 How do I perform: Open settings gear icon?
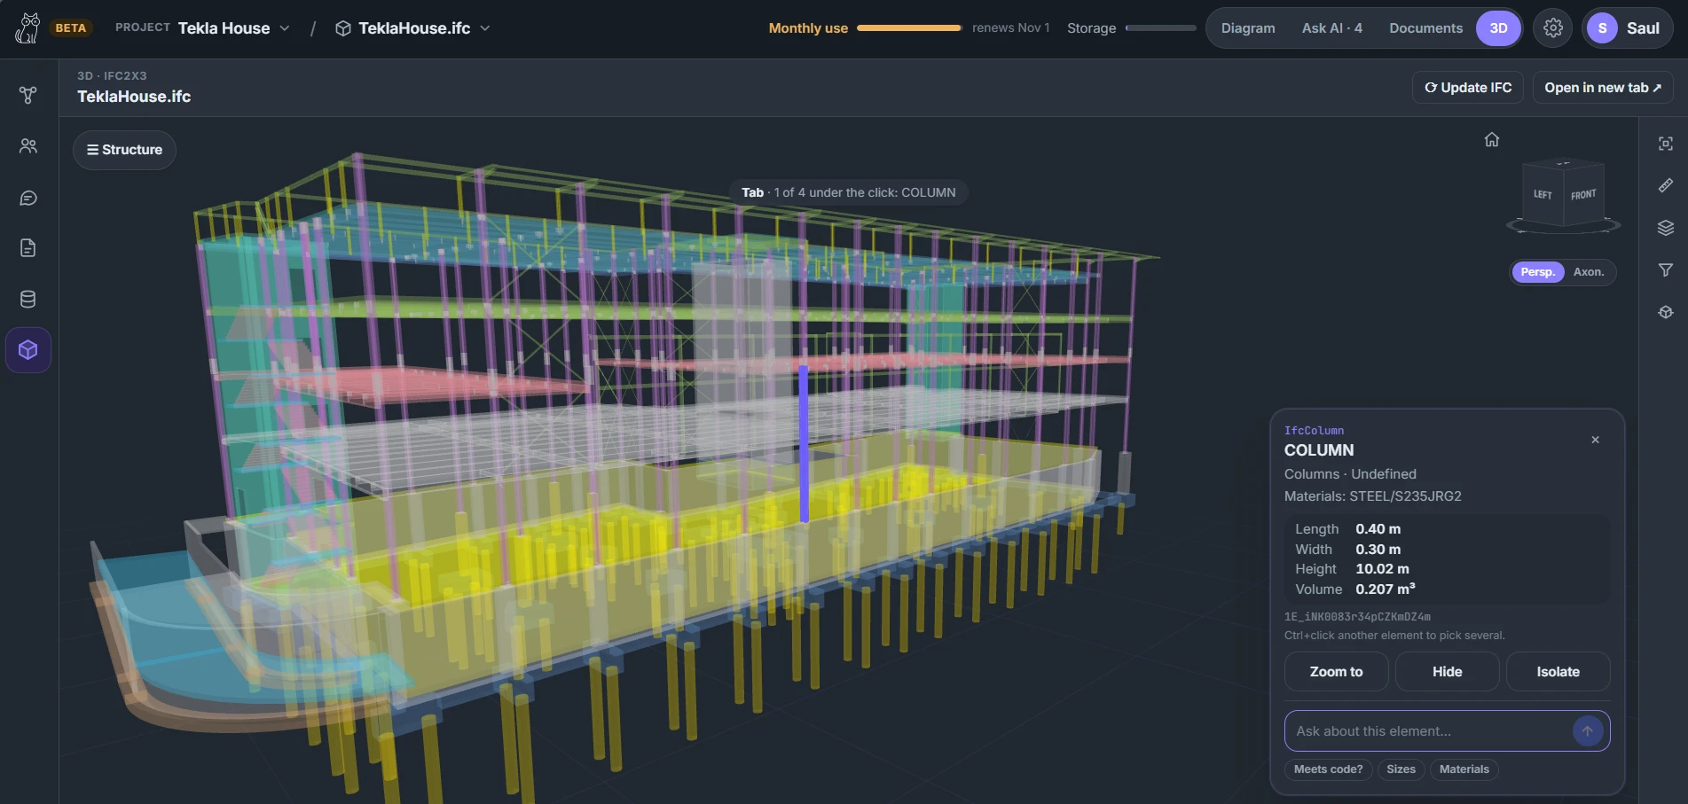coord(1552,28)
